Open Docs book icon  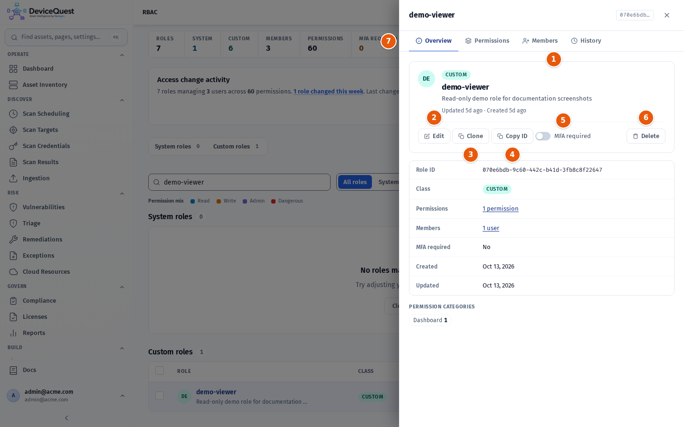(13, 370)
